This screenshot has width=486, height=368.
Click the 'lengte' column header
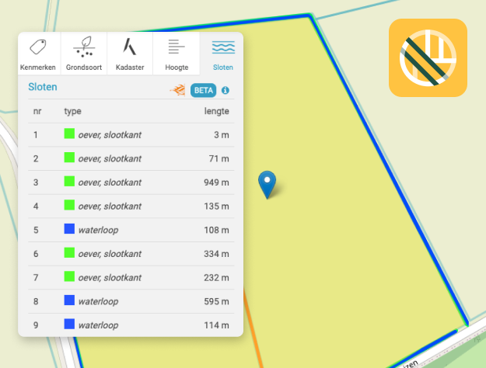click(216, 112)
